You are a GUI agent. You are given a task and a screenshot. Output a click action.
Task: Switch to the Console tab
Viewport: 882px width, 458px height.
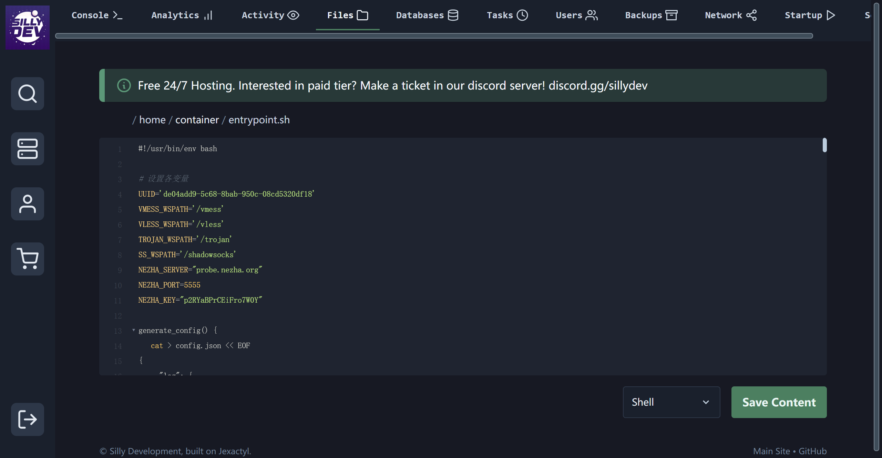click(97, 15)
